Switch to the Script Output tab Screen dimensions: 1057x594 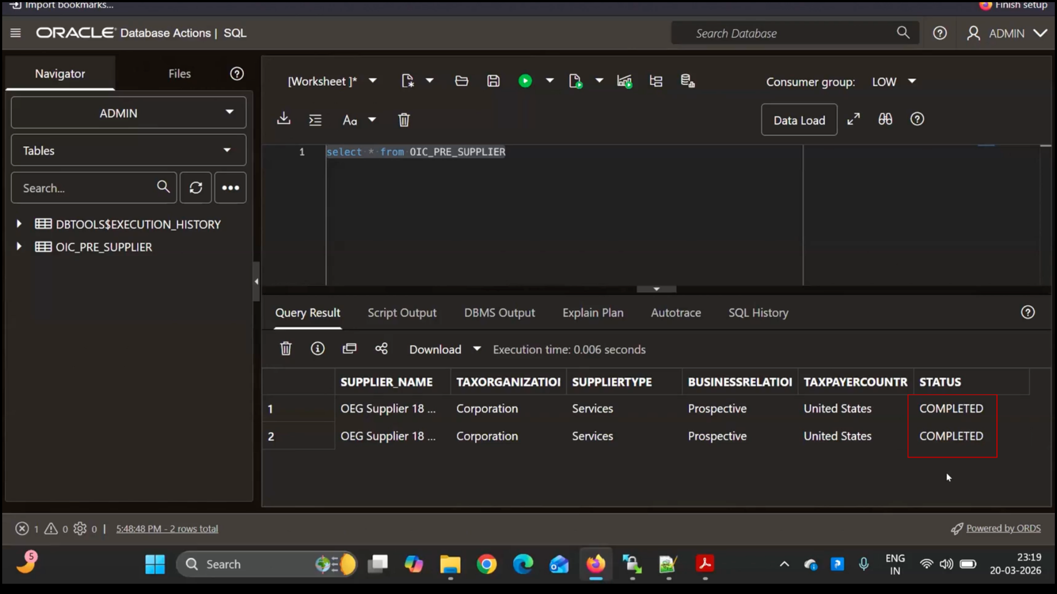(x=402, y=312)
